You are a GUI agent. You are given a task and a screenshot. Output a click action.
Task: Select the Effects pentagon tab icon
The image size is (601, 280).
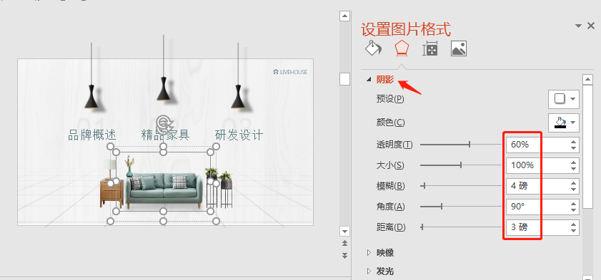pyautogui.click(x=402, y=48)
